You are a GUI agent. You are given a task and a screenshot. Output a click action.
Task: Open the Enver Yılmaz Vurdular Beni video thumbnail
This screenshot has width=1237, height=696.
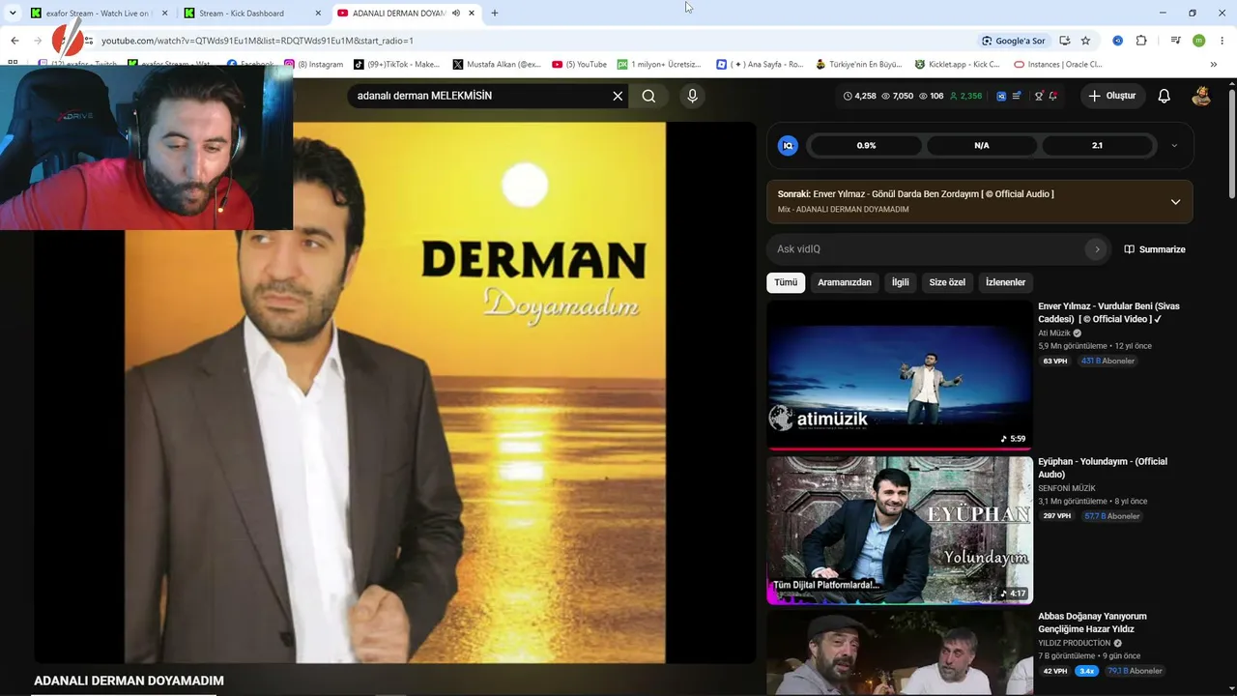point(900,375)
